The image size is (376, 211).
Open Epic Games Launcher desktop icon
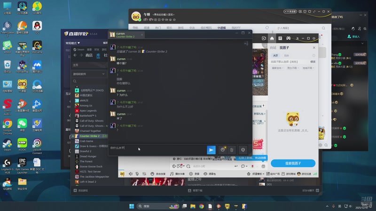(22, 166)
